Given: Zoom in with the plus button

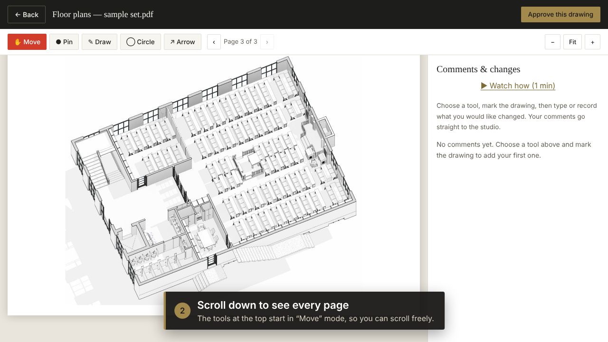Looking at the screenshot, I should click(x=592, y=42).
